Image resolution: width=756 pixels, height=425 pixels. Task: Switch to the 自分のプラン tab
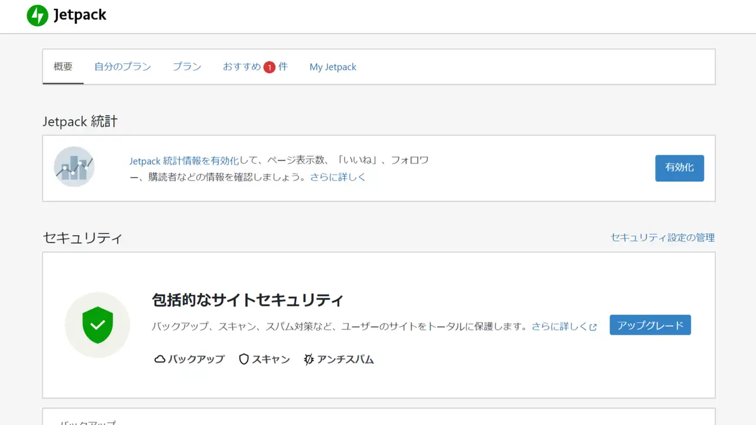click(123, 67)
